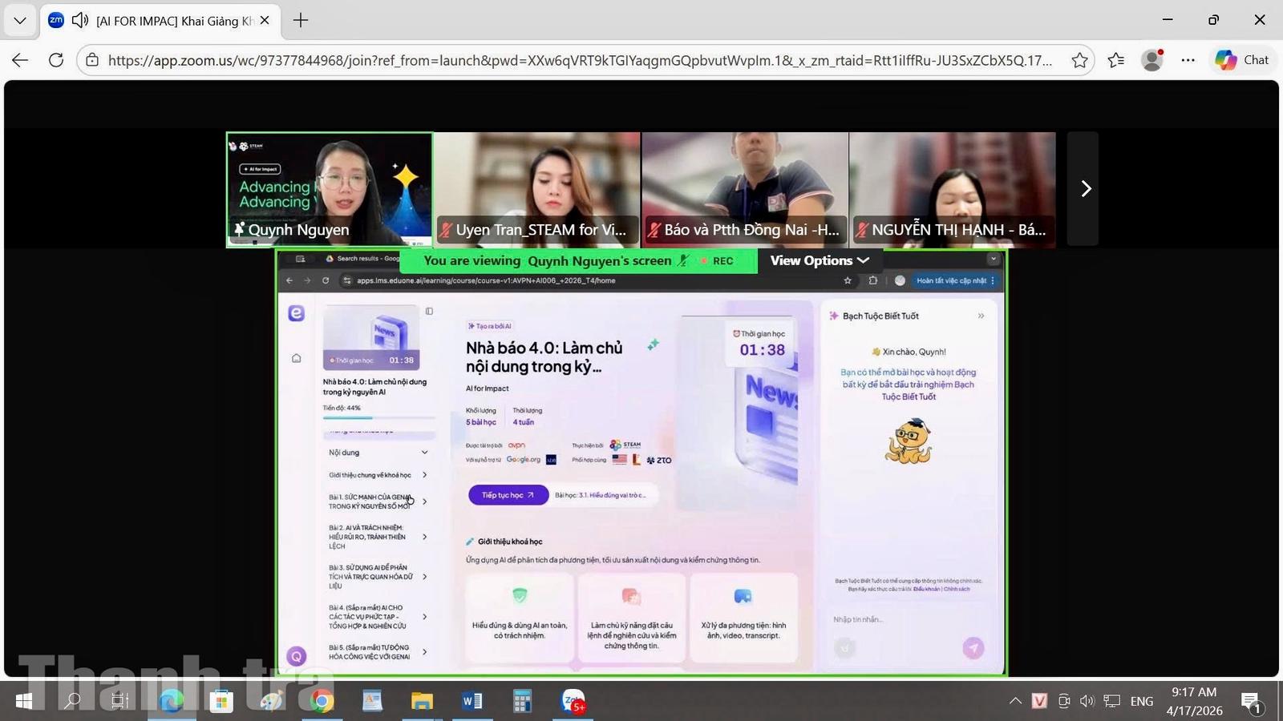Open the system volume control
This screenshot has width=1283, height=721.
point(1087,701)
